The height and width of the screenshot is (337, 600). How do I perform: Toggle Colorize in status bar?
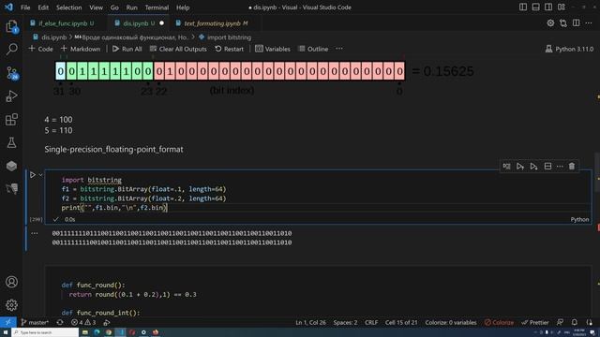(x=499, y=322)
